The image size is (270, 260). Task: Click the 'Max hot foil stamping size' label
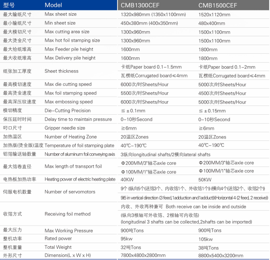coord(72,40)
